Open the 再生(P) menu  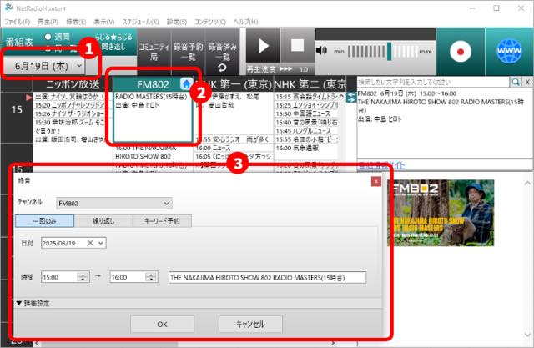(48, 22)
